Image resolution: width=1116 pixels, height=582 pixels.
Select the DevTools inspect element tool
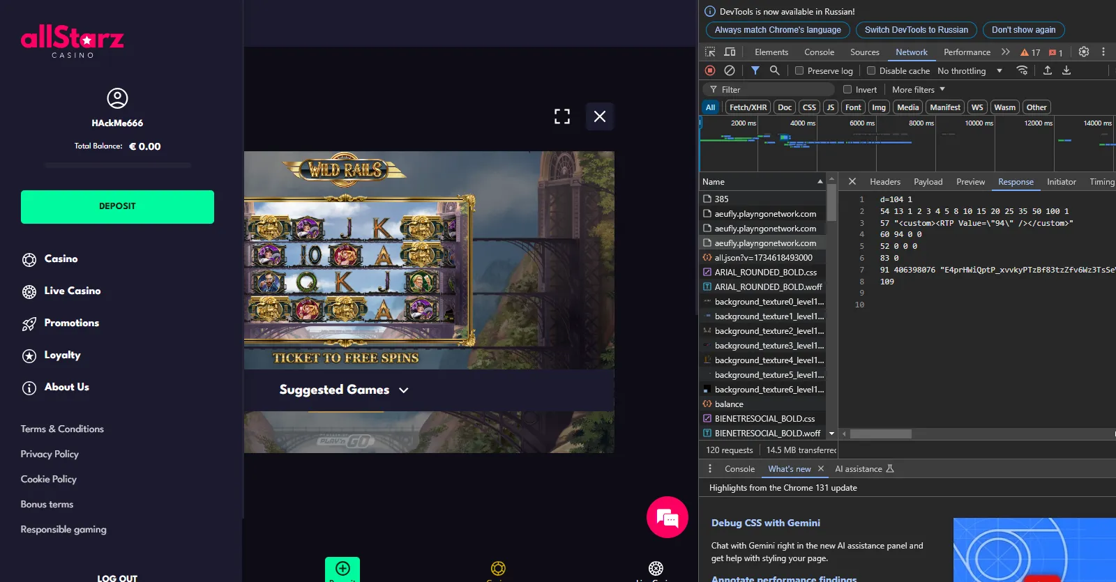click(x=710, y=52)
